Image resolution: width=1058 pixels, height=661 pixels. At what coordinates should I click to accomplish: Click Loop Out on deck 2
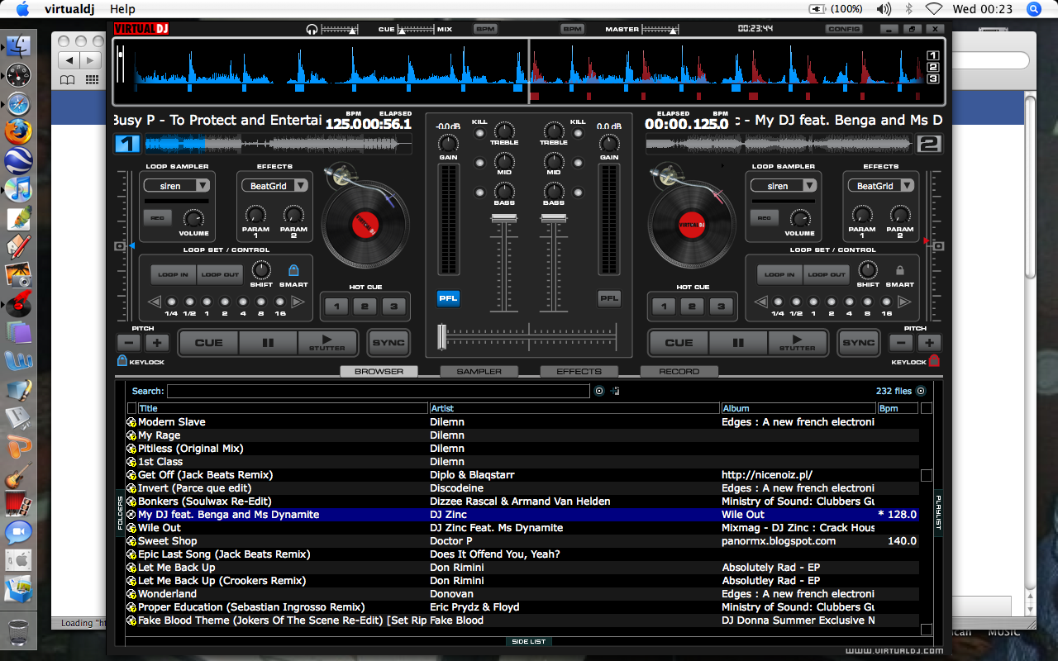pos(826,274)
